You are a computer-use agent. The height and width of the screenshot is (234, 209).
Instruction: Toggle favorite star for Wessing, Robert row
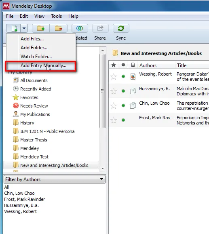pyautogui.click(x=114, y=77)
